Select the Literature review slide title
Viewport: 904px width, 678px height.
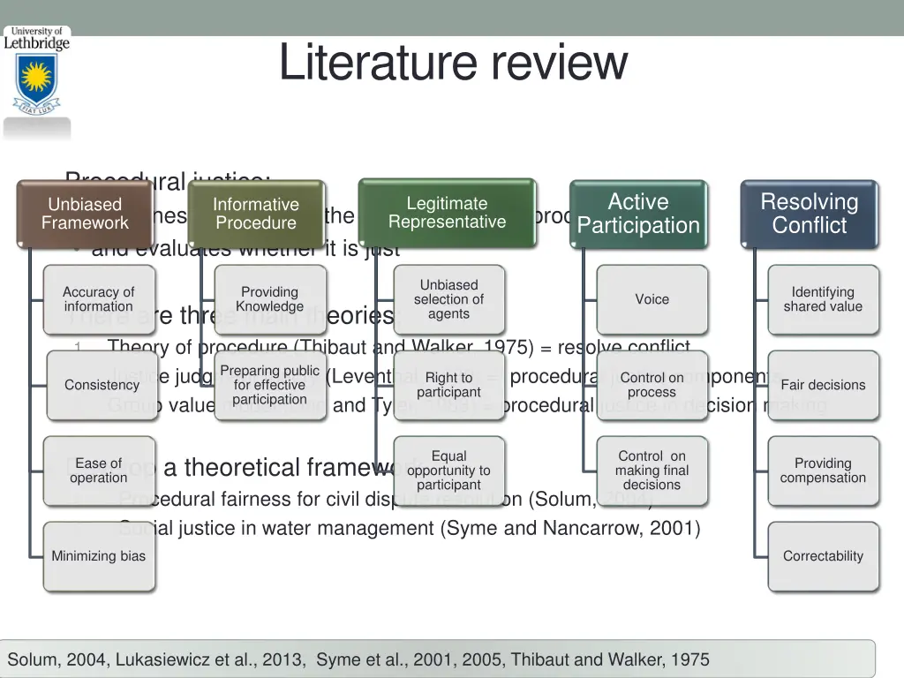[x=453, y=63]
